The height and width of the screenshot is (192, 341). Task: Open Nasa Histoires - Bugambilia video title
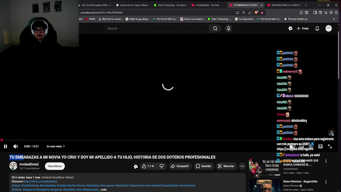point(300,182)
